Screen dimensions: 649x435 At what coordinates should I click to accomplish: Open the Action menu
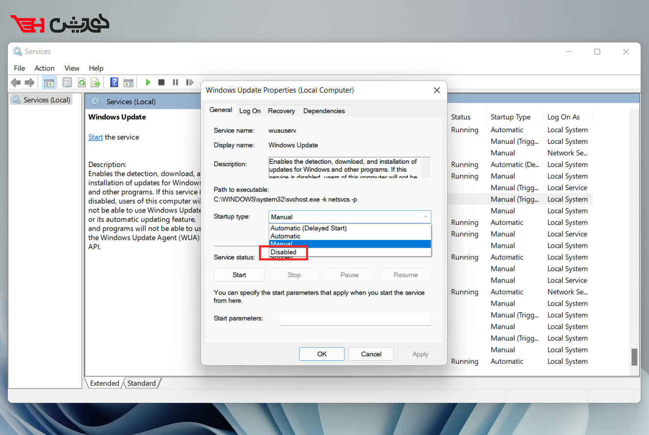point(44,68)
